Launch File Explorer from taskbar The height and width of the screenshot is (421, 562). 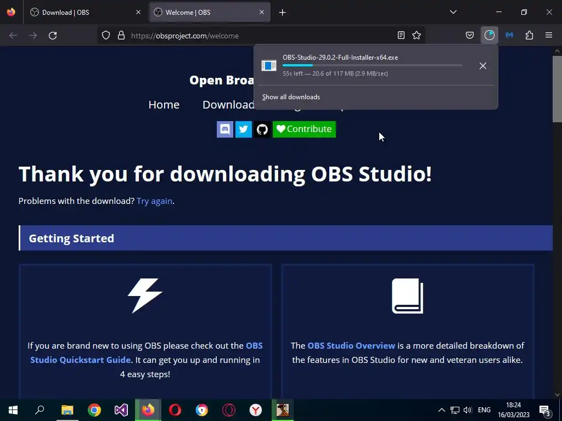coord(67,410)
